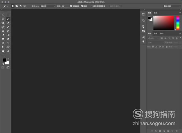Viewport: 182px width, 133px height.
Task: Select the Path Selection tool
Action: click(3, 47)
